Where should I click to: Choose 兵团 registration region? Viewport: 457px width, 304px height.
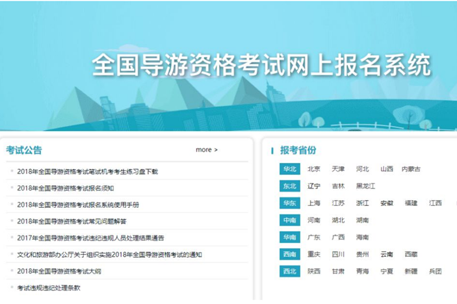click(435, 271)
